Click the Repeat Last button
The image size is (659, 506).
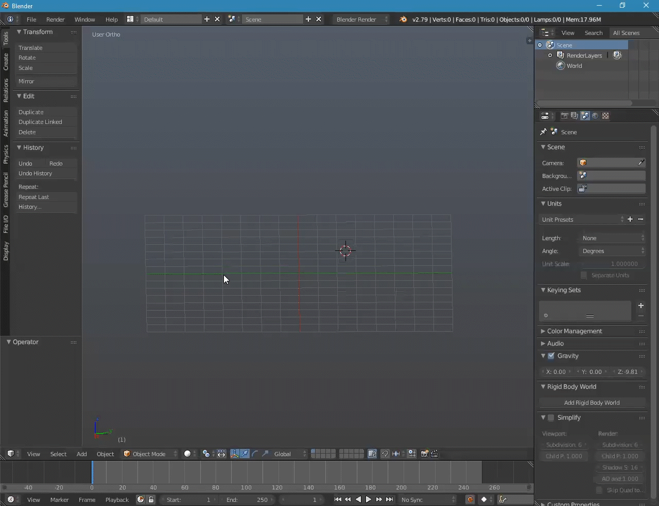point(46,197)
